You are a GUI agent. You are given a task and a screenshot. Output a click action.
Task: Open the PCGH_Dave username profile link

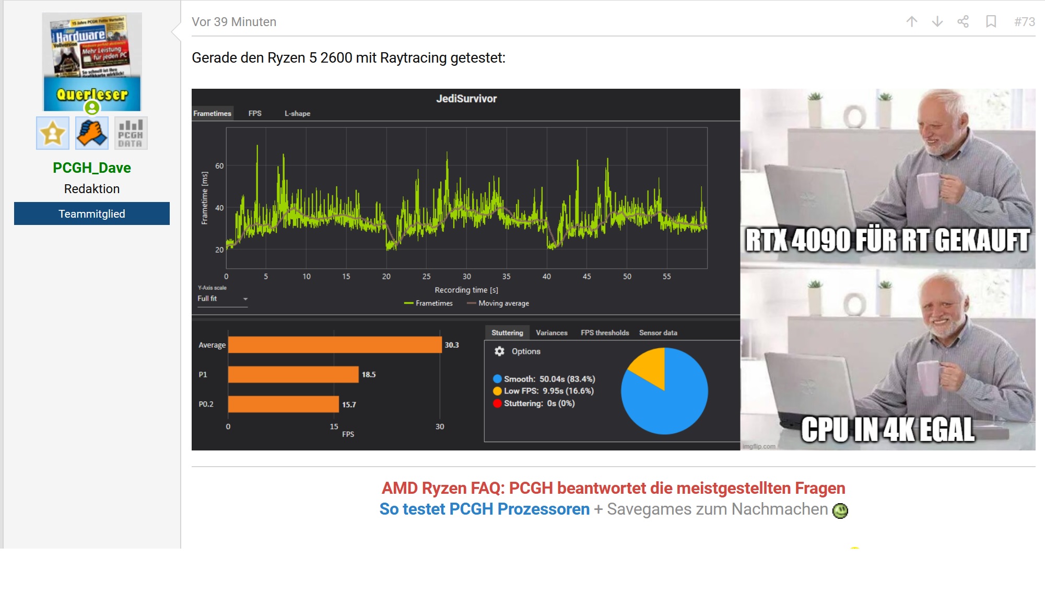92,168
